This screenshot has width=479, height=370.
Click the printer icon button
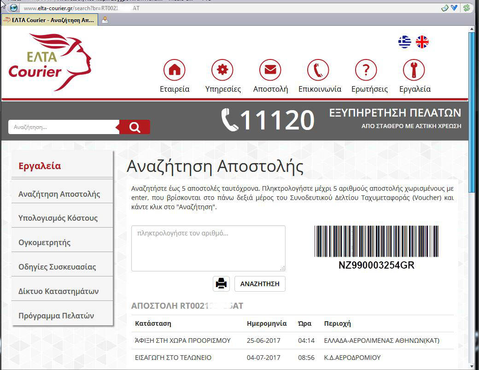click(x=221, y=283)
